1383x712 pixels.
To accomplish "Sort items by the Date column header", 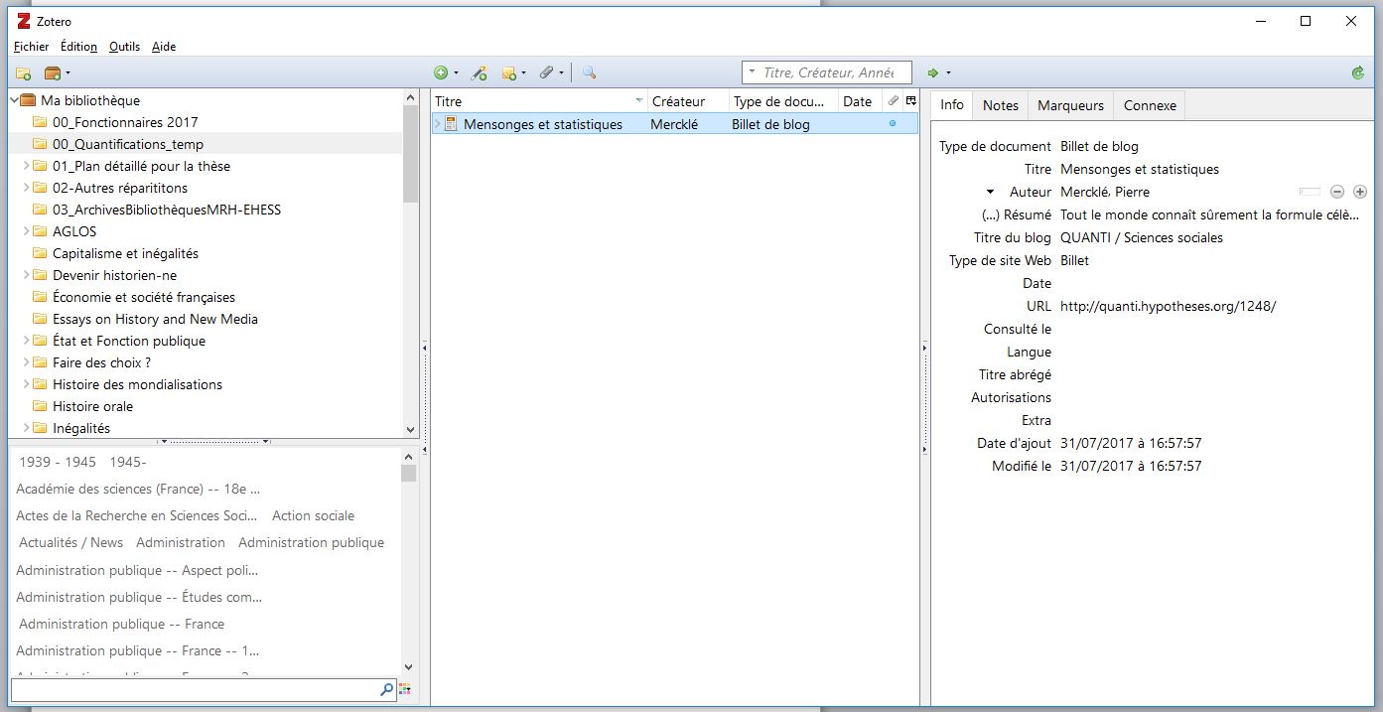I will click(860, 101).
